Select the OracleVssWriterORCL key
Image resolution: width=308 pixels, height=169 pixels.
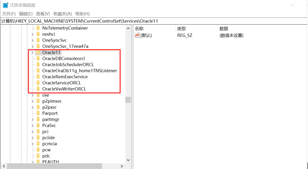(x=64, y=89)
